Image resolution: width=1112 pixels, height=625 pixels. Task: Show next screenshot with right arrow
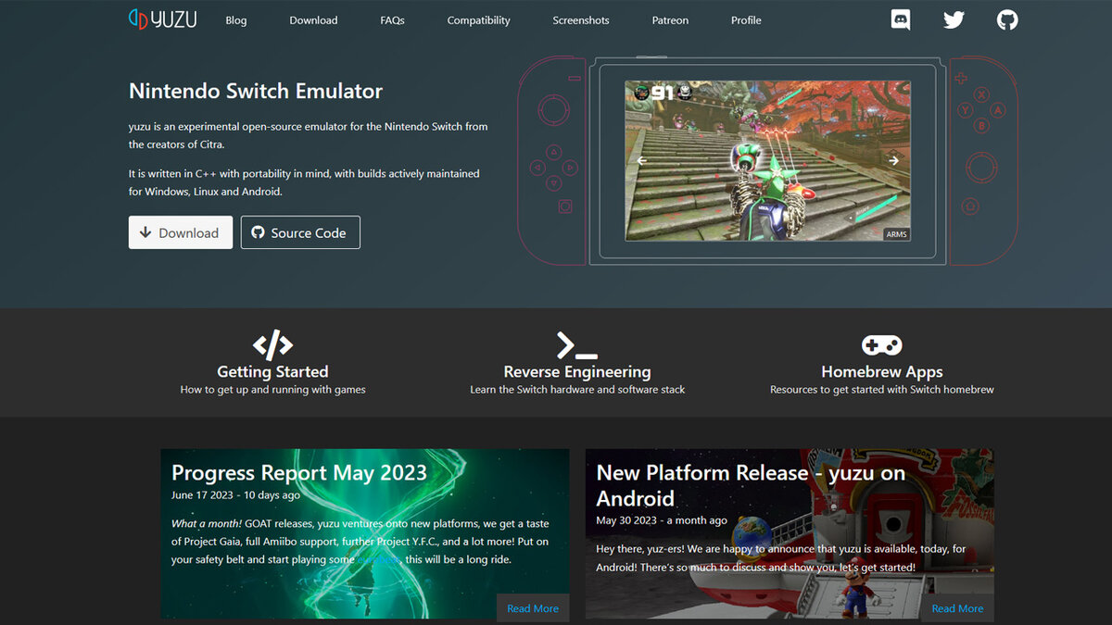click(893, 160)
